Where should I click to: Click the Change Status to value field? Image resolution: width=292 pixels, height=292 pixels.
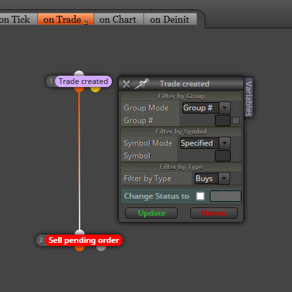tap(226, 196)
